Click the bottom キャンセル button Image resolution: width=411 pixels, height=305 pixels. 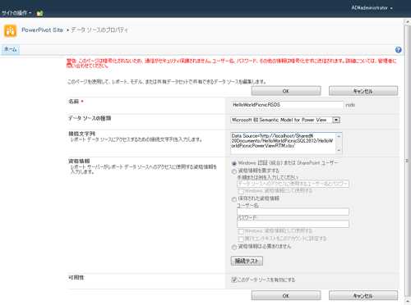363,295
